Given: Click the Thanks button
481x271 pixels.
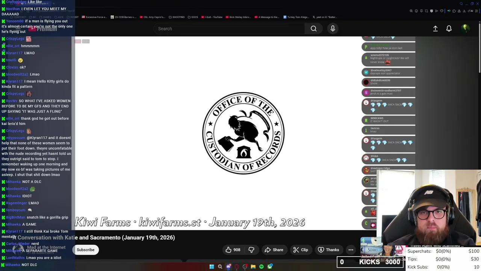Looking at the screenshot, I should [x=328, y=250].
